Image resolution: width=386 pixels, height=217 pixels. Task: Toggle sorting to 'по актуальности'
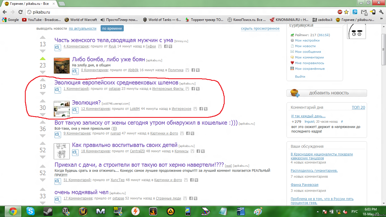coord(83,29)
